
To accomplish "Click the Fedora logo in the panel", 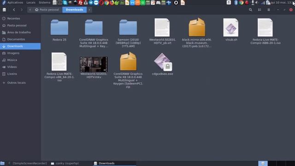I will pos(4,3).
